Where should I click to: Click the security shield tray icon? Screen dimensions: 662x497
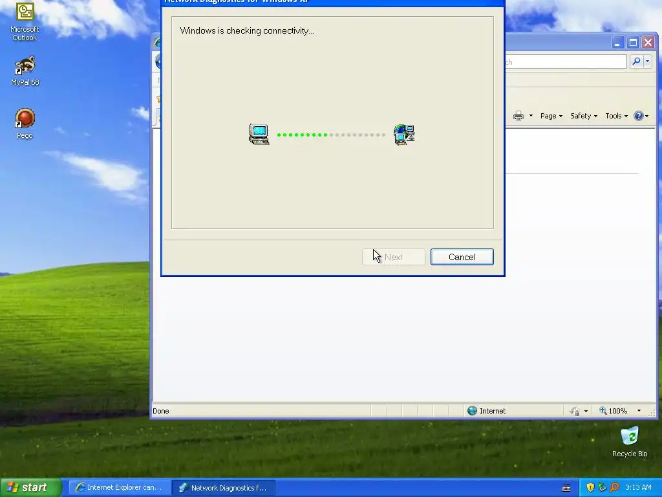point(590,488)
